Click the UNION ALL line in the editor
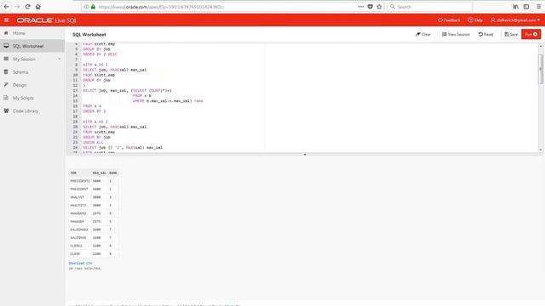This screenshot has height=306, width=545. [x=93, y=142]
